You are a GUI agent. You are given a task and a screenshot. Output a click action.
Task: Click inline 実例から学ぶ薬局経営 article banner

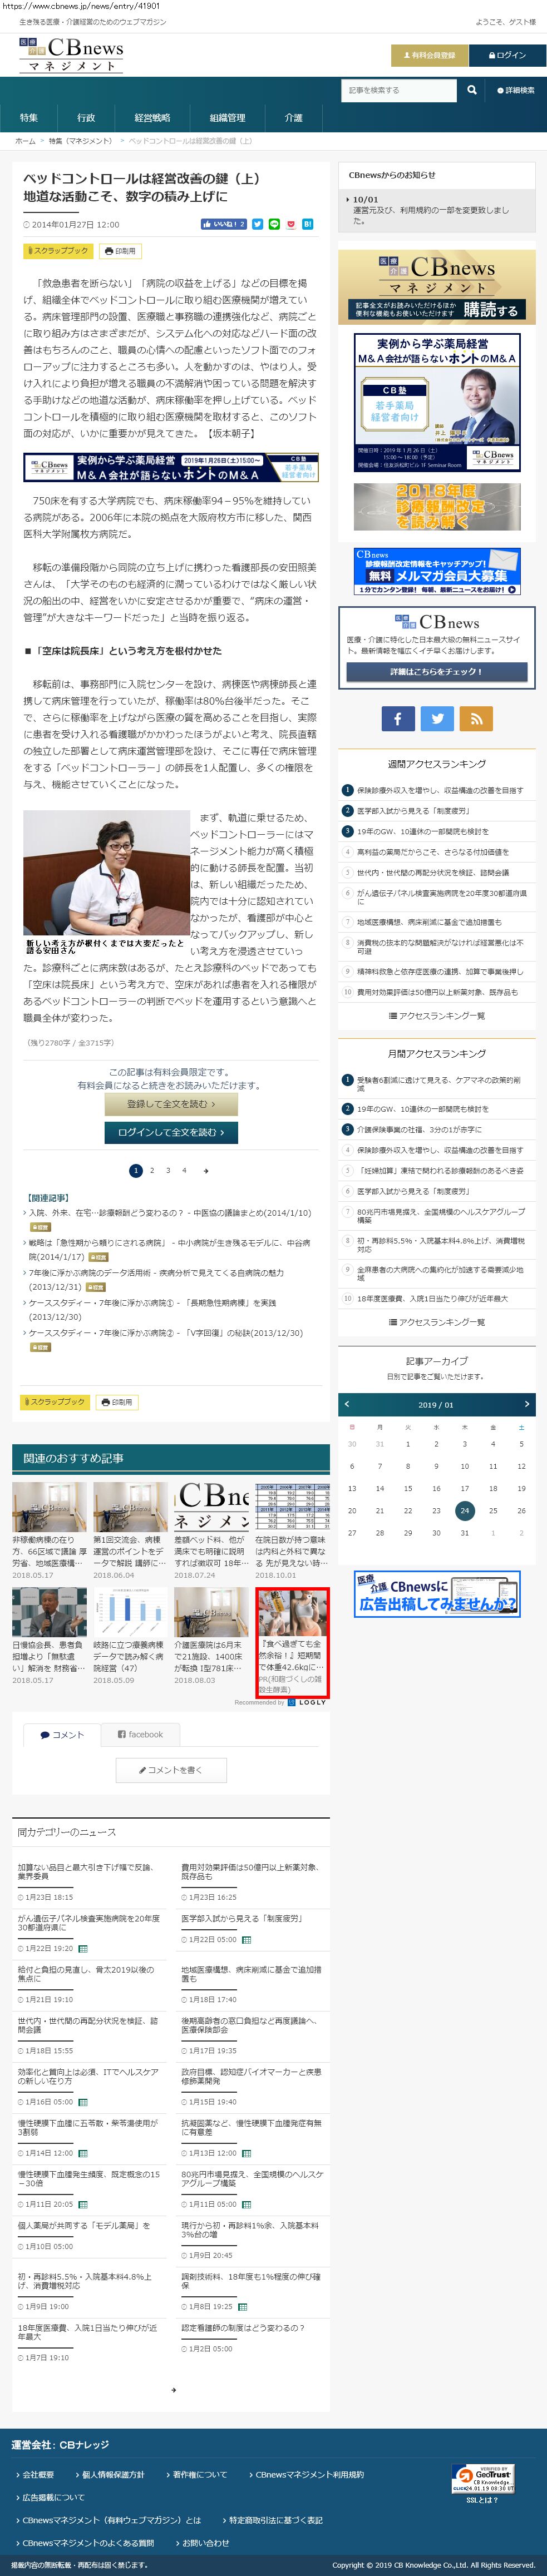(x=170, y=467)
